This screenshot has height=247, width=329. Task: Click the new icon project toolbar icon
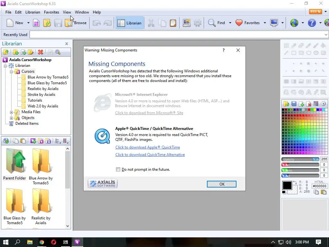pyautogui.click(x=36, y=23)
